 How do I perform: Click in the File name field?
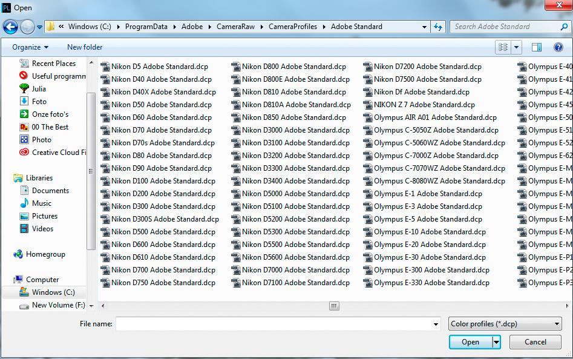coord(273,324)
